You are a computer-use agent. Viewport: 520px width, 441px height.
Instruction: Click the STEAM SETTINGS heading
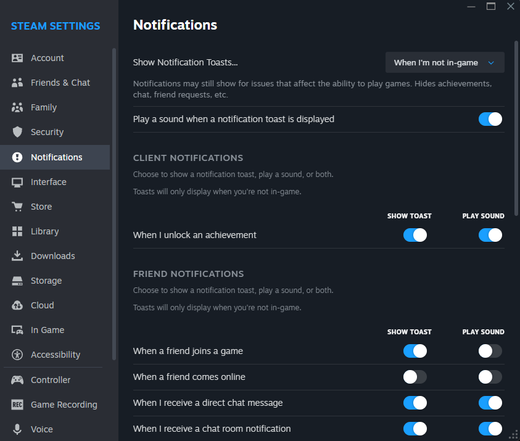pyautogui.click(x=55, y=26)
